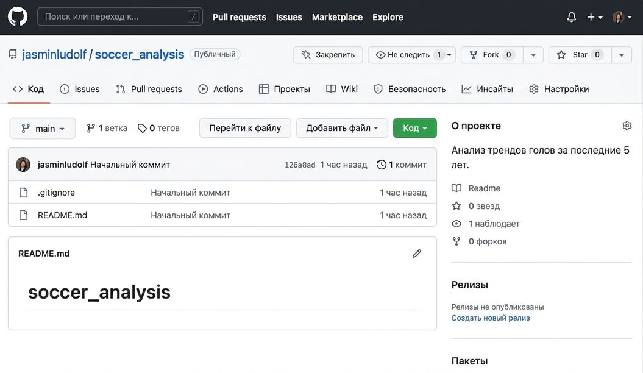Viewport: 643px width, 373px height.
Task: View history via 1 коммит link
Action: pos(402,165)
